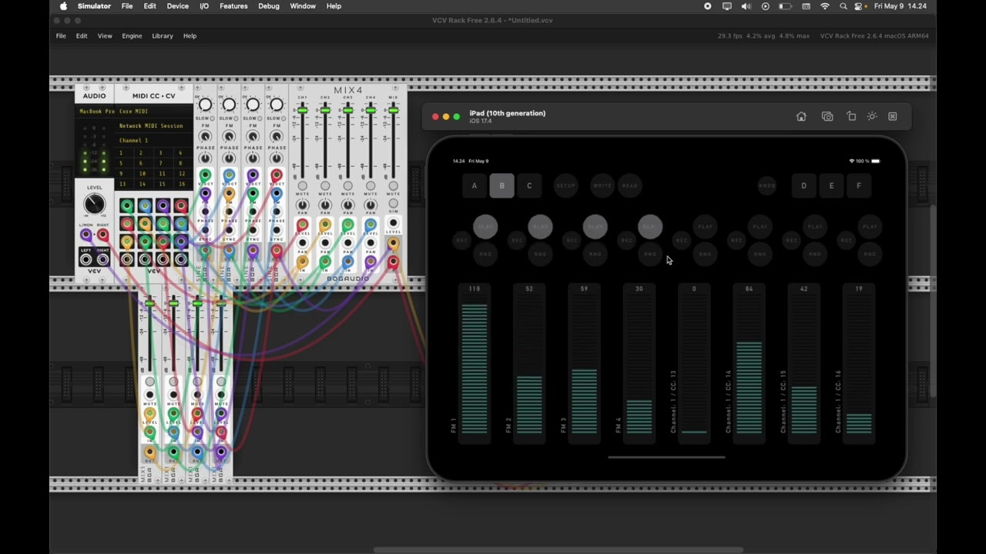Click the horizontal scrollbar at bottom of rack

click(558, 550)
